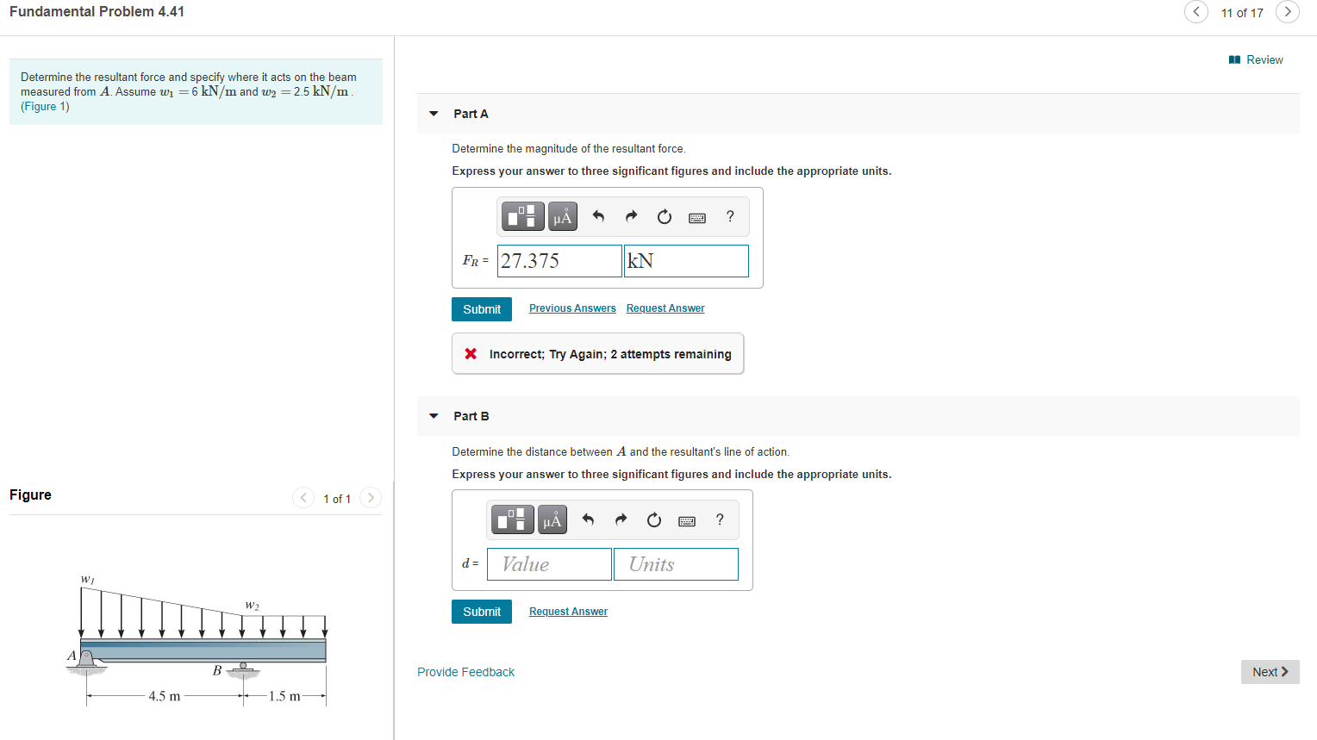1317x740 pixels.
Task: Open Previous Answers for Part A
Action: pos(572,308)
